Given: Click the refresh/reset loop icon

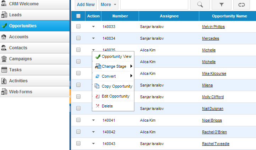Looking at the screenshot, I should [x=241, y=5].
